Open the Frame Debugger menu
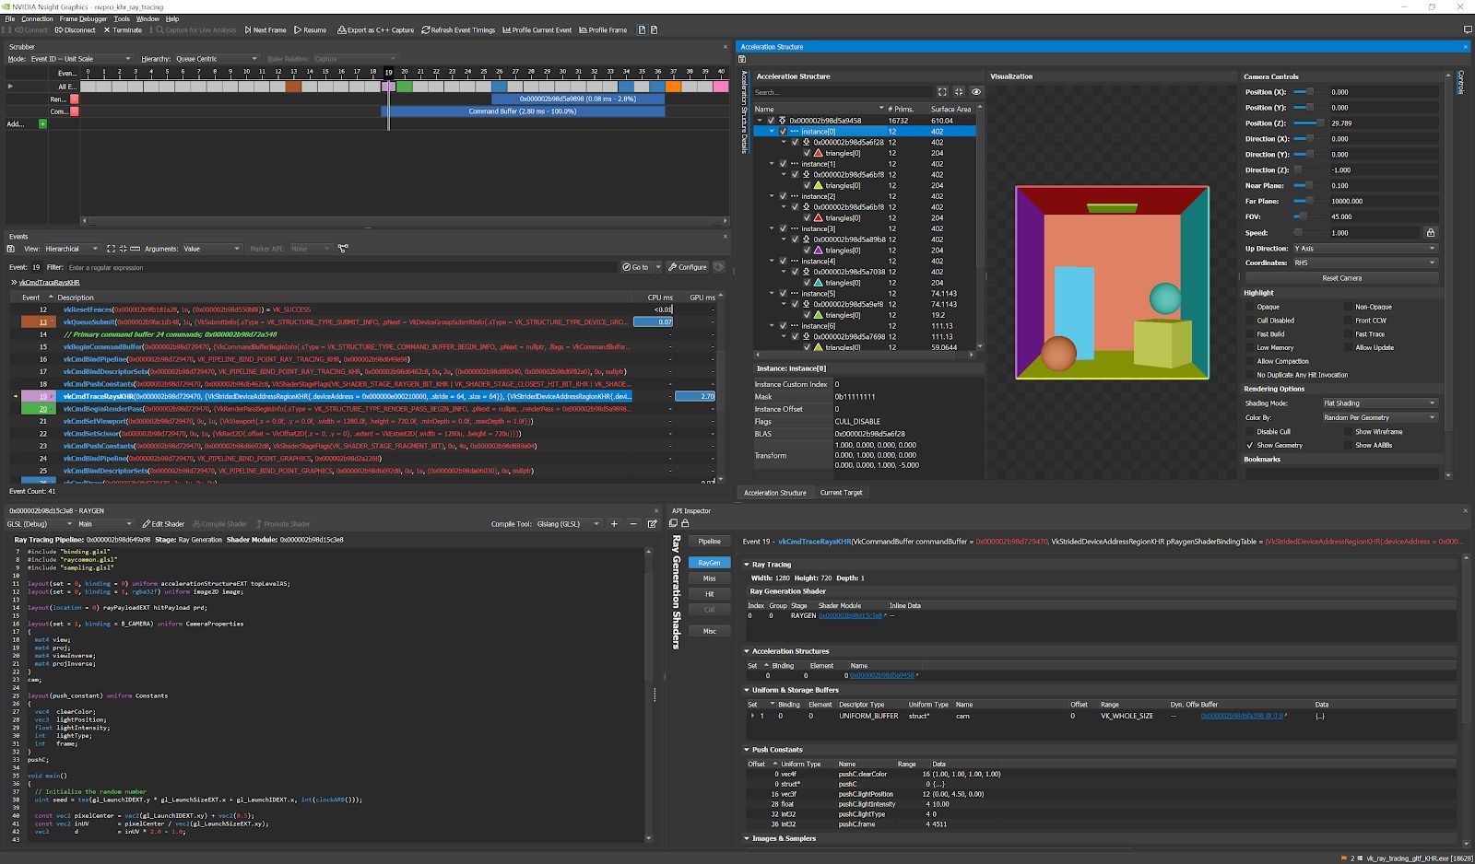The height and width of the screenshot is (864, 1475). click(83, 18)
